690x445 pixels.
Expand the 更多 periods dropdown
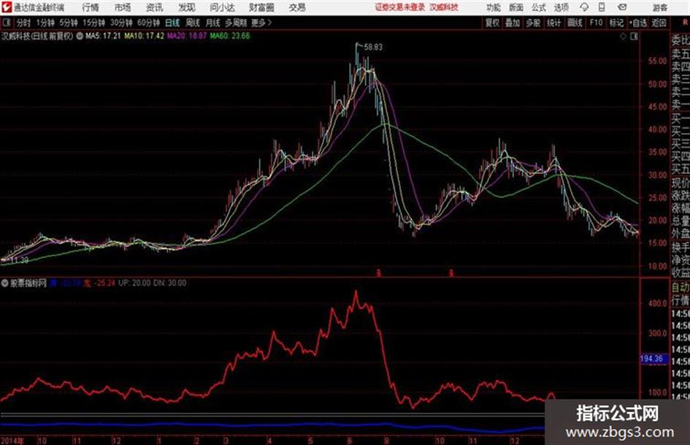tap(261, 23)
